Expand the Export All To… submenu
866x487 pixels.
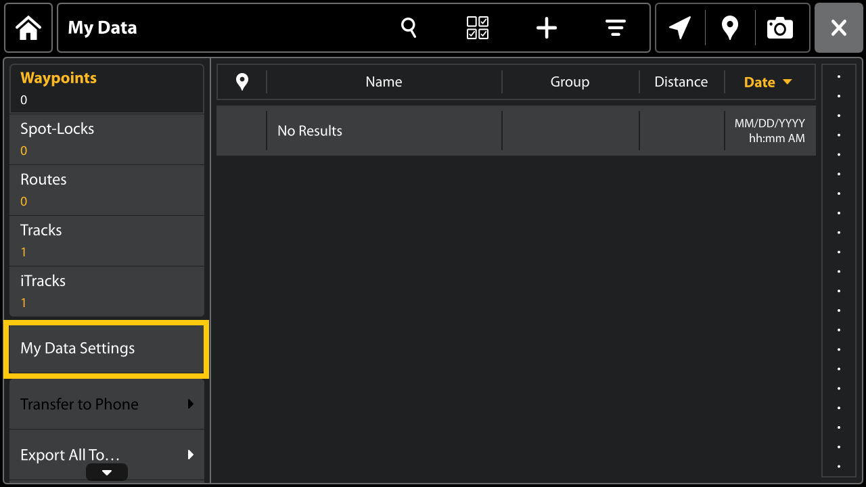click(107, 455)
